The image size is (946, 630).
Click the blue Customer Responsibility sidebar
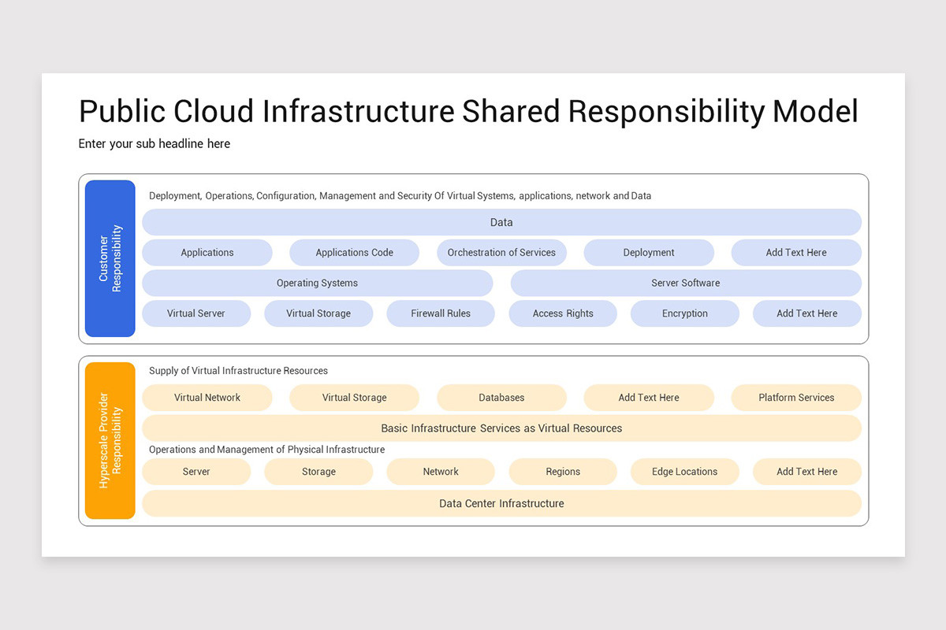pos(110,260)
